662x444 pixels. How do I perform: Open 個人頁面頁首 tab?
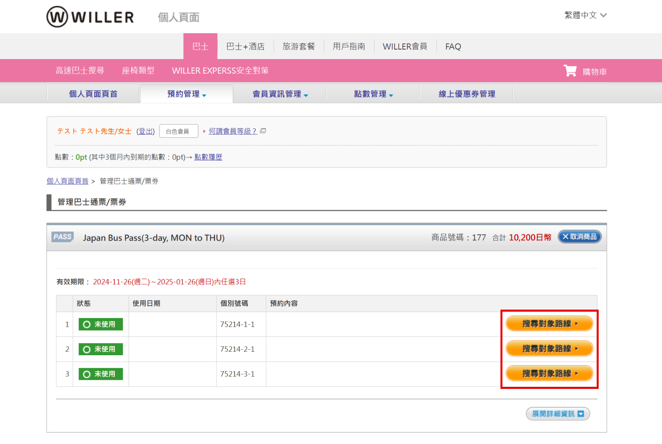[x=93, y=94]
